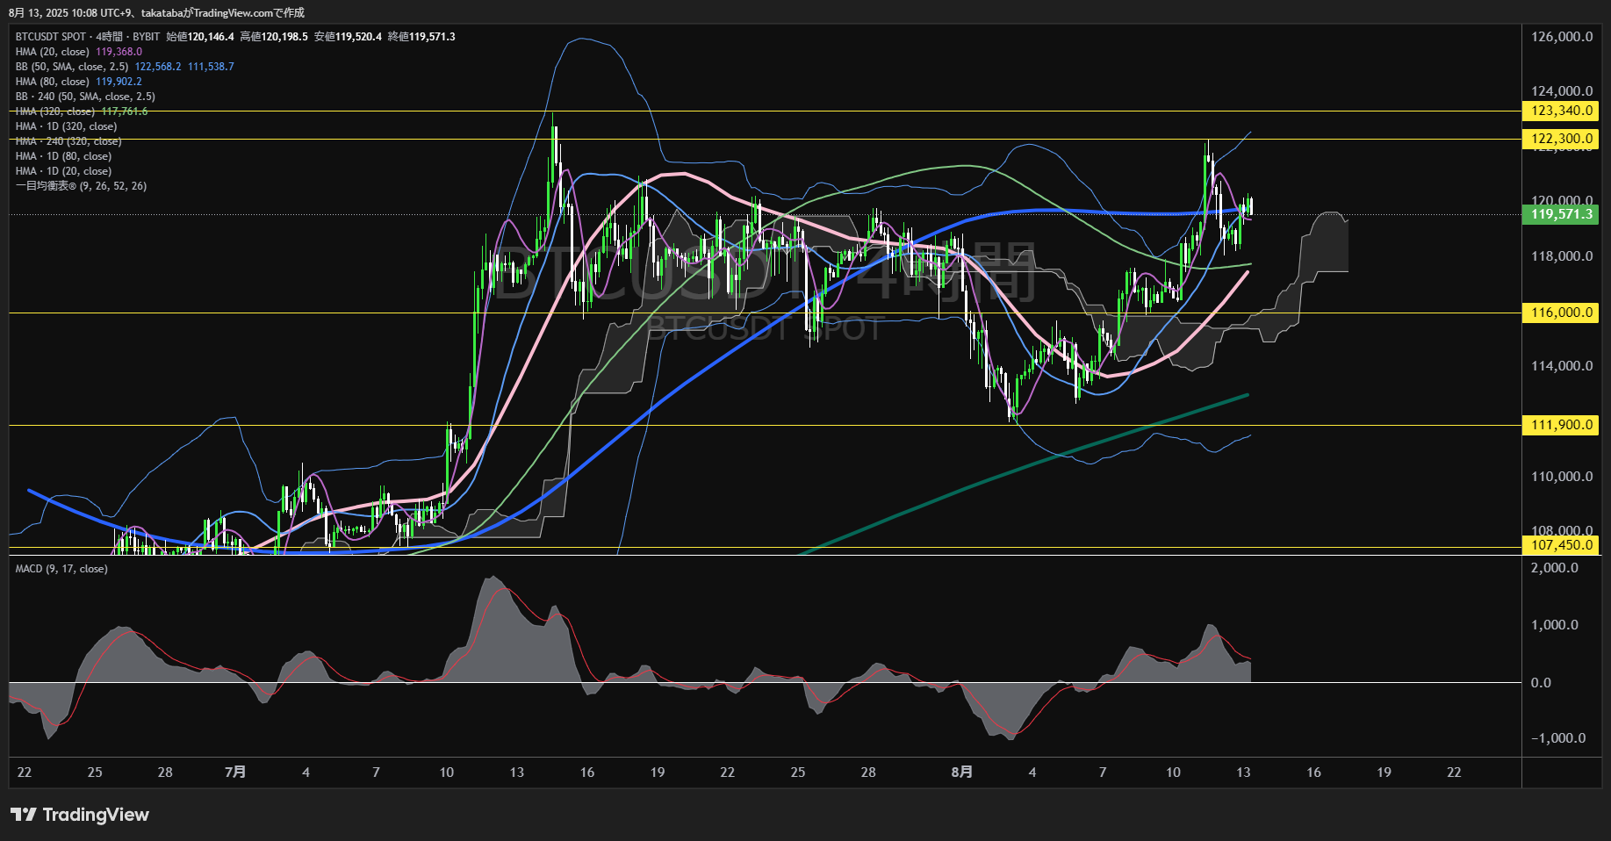Image resolution: width=1611 pixels, height=841 pixels.
Task: Select the MACD (9, 17, close) pane label
Action: point(61,569)
